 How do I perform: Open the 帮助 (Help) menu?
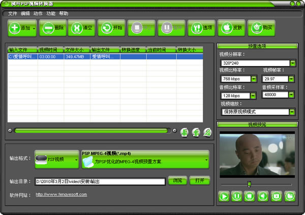click(64, 13)
